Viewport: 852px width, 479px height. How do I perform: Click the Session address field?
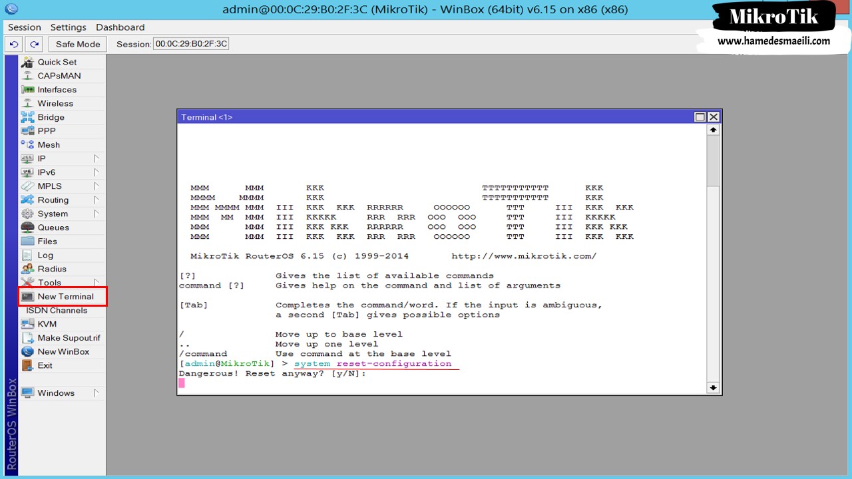(191, 44)
